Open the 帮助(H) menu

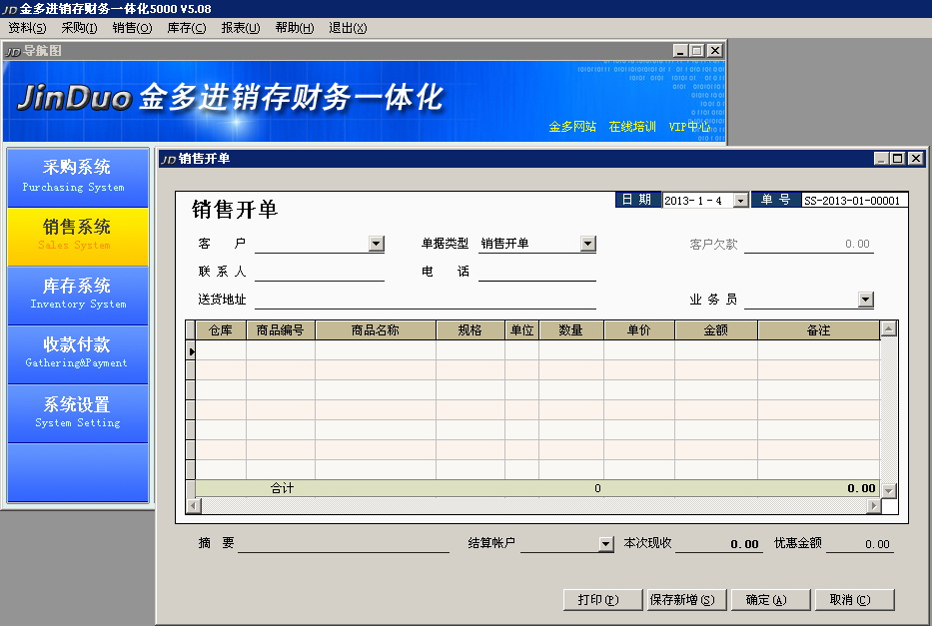[295, 28]
